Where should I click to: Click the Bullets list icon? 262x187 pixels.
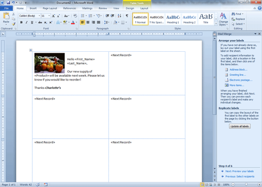(83, 16)
